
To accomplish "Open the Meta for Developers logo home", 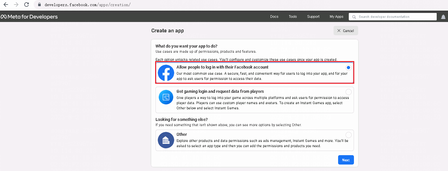I will click(x=29, y=17).
